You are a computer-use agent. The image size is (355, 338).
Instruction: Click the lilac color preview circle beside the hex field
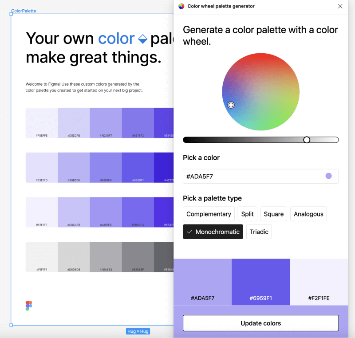[x=328, y=176]
